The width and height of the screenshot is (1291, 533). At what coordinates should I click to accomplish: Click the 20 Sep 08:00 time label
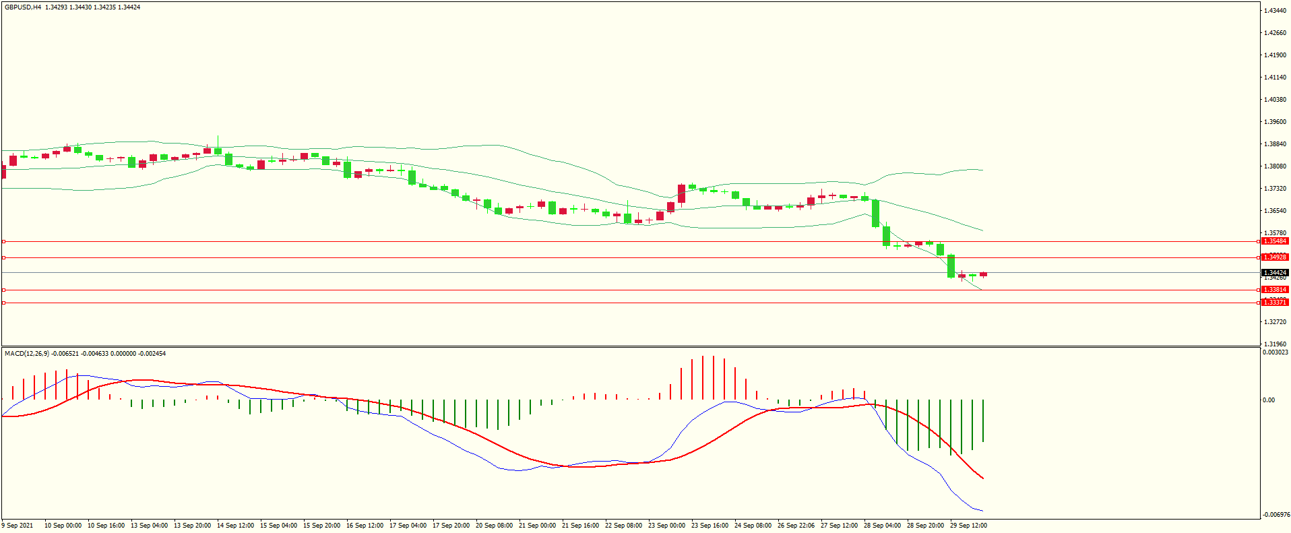[494, 526]
